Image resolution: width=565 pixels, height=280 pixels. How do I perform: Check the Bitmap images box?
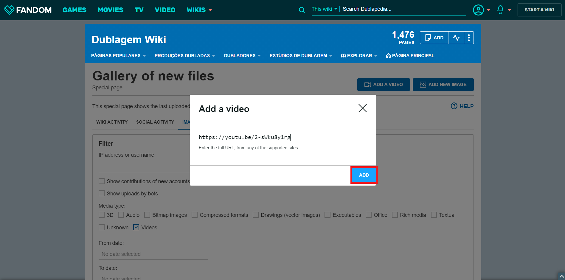tap(147, 215)
